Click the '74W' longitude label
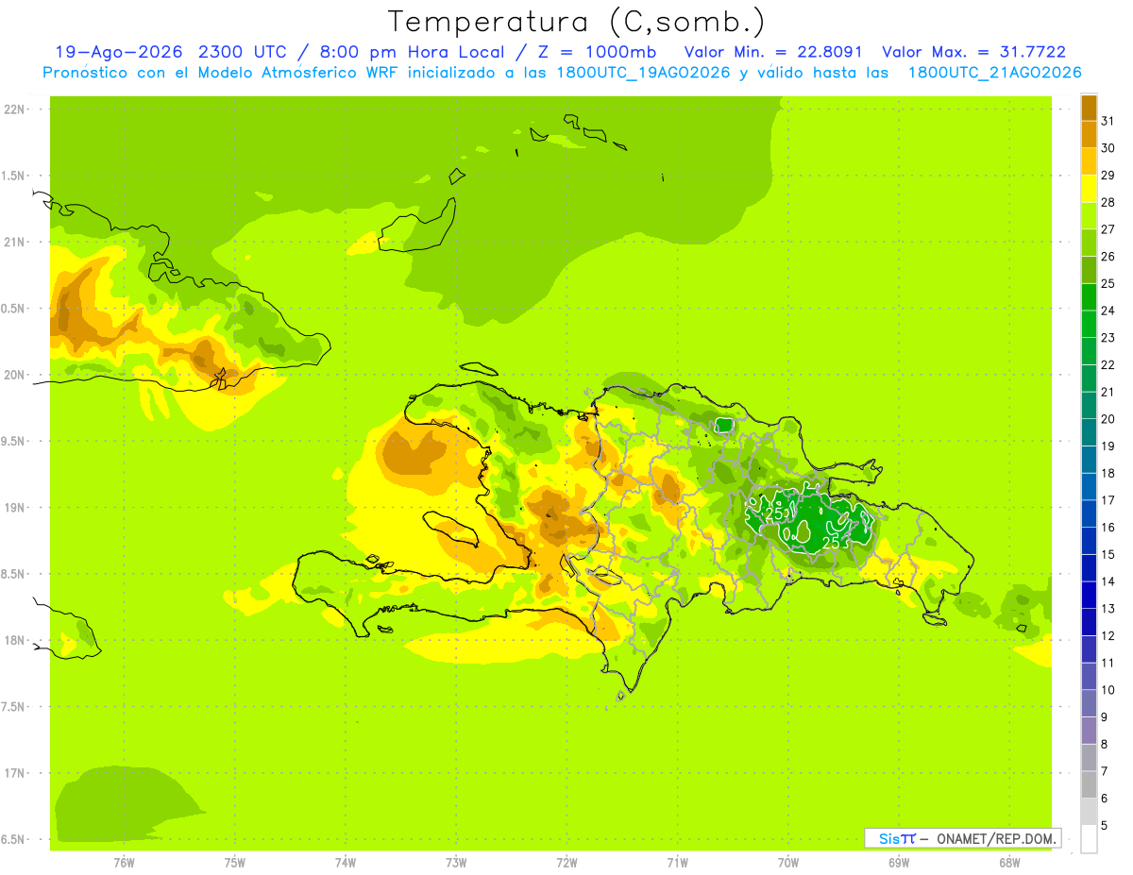 point(346,862)
